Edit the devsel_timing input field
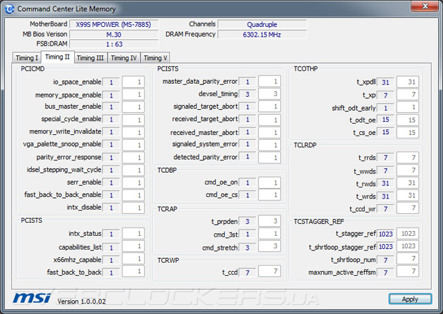 [x=269, y=94]
